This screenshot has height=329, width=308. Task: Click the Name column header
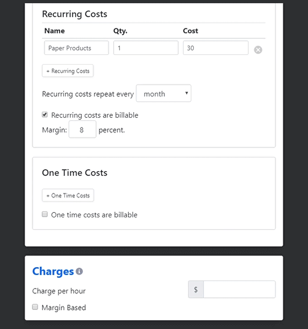tap(54, 31)
